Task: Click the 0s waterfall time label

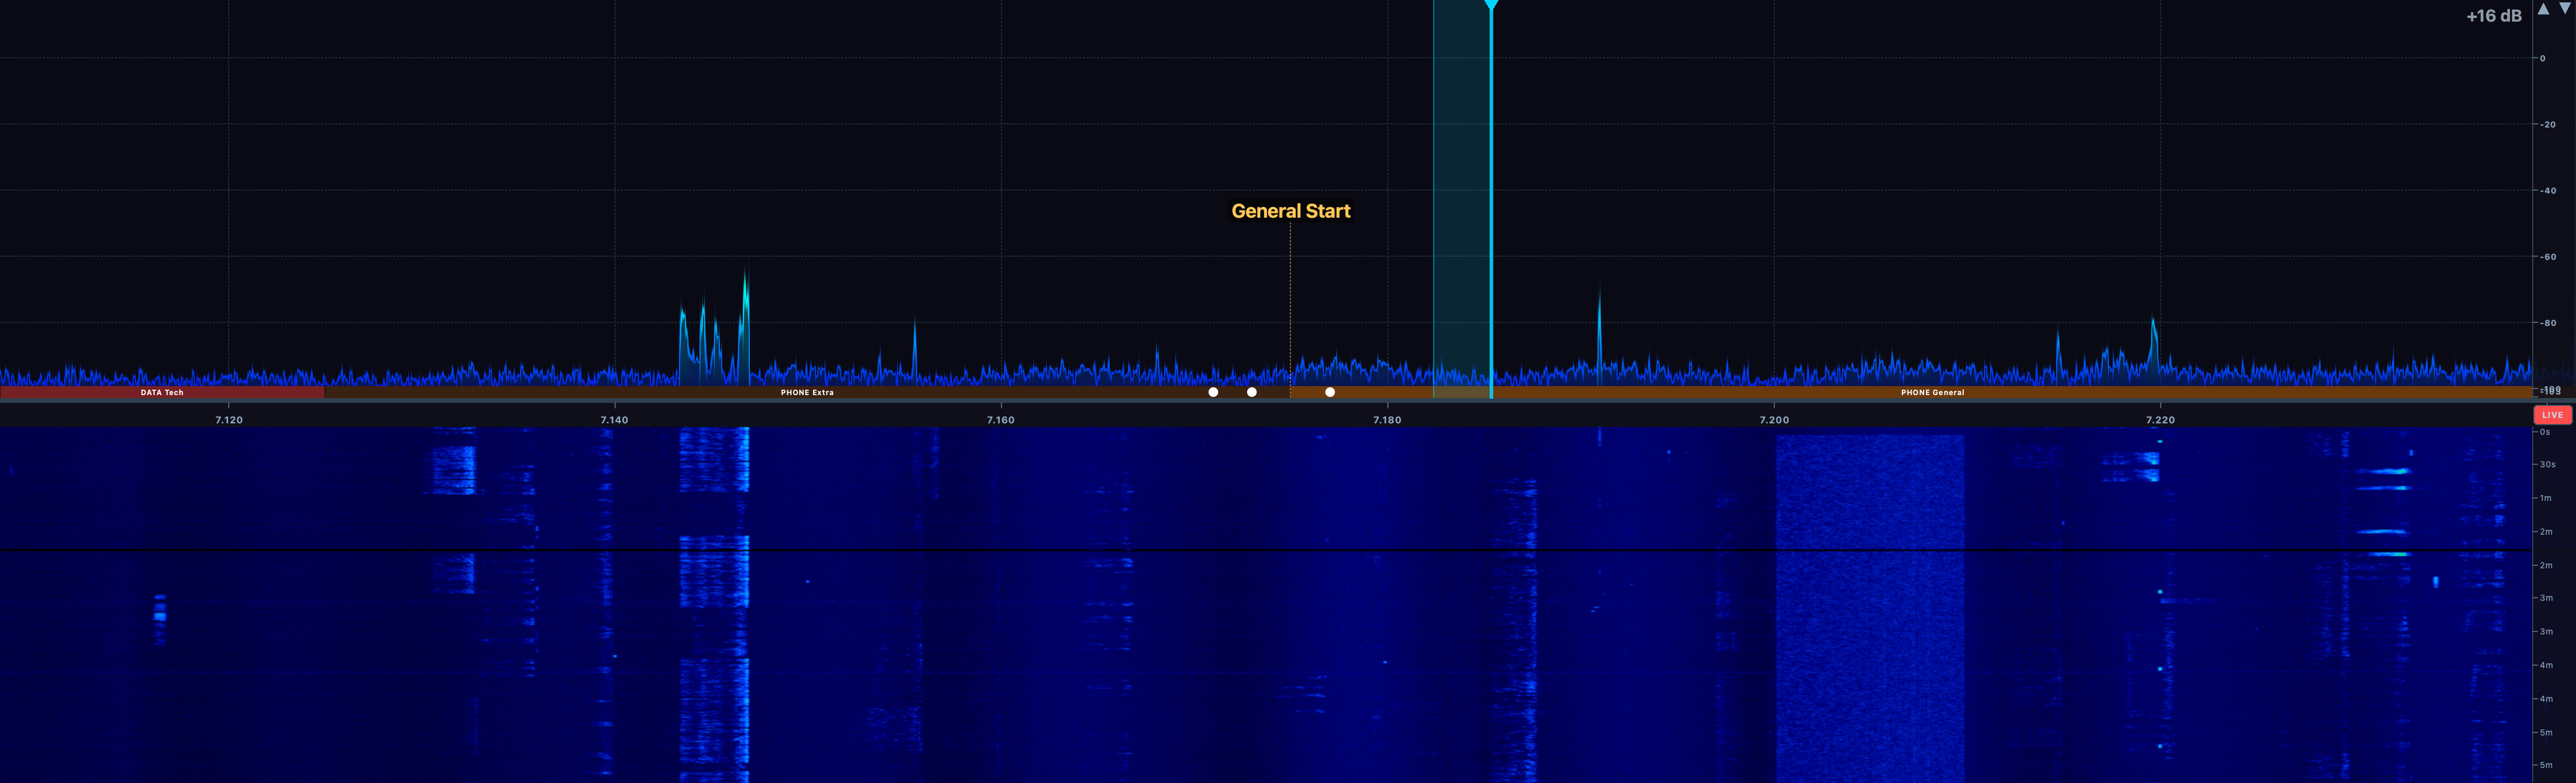Action: 2545,432
